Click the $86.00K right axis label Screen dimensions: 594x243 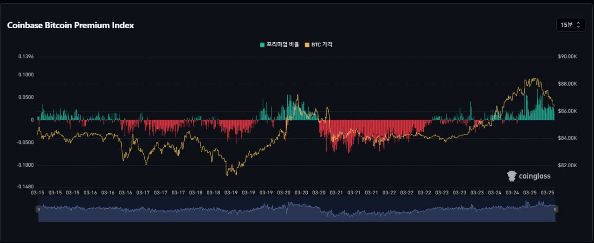[568, 111]
